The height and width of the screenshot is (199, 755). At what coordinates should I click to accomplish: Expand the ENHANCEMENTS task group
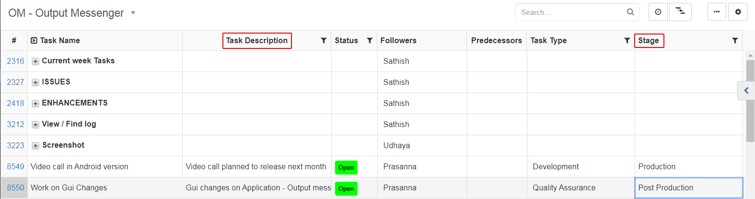click(x=35, y=104)
